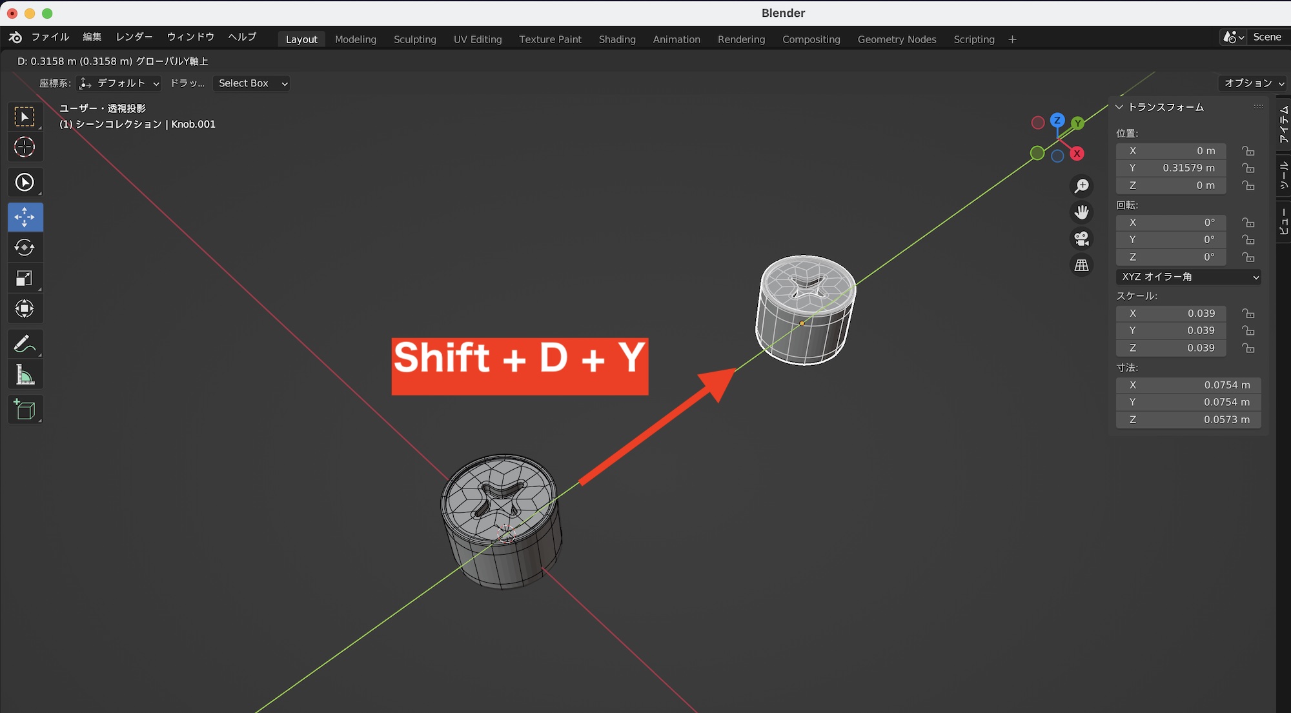Select the Annotate pencil tool
The image size is (1291, 713).
(x=25, y=345)
